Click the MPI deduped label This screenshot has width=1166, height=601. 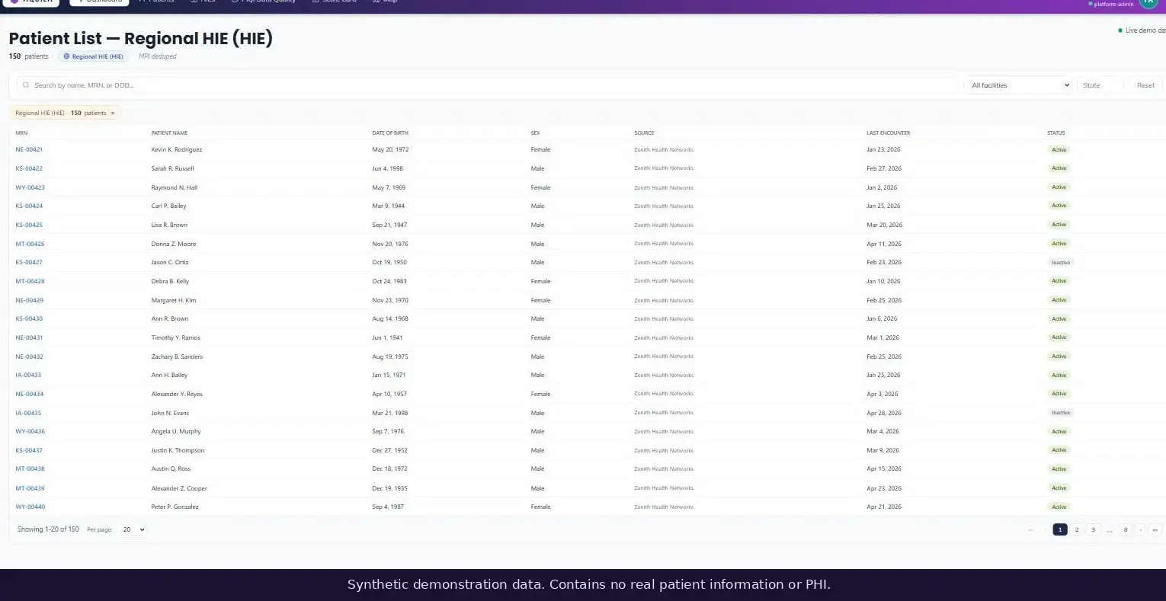[x=158, y=56]
